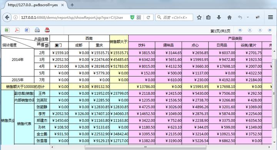Screen dimensions: 277x150
Task: Export the report to PDF
Action: pos(17,30)
